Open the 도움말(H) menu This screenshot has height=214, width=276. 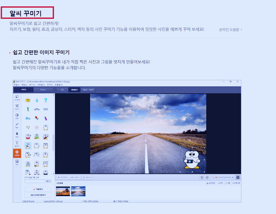click(59, 85)
